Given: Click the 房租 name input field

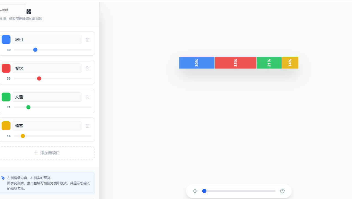Looking at the screenshot, I should point(47,40).
